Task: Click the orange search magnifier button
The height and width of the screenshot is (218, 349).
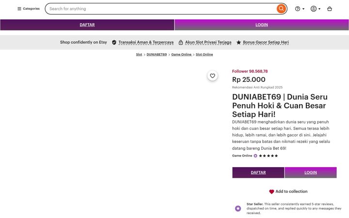Action: pyautogui.click(x=281, y=9)
